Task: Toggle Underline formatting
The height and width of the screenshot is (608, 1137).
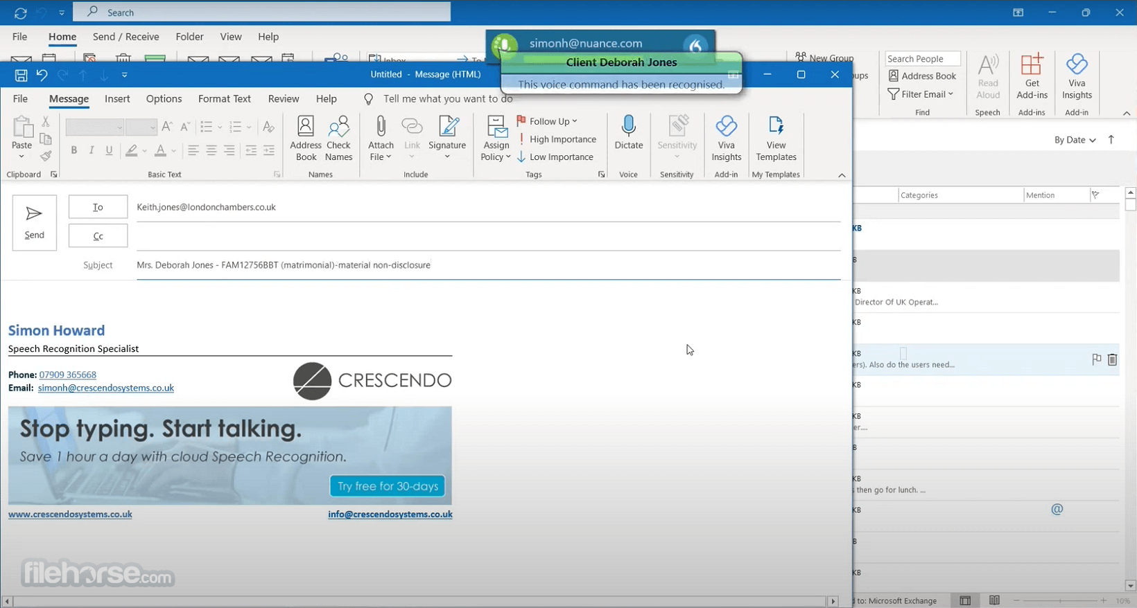Action: pyautogui.click(x=109, y=150)
